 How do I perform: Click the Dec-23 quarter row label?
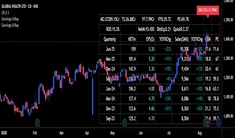[x=110, y=109]
